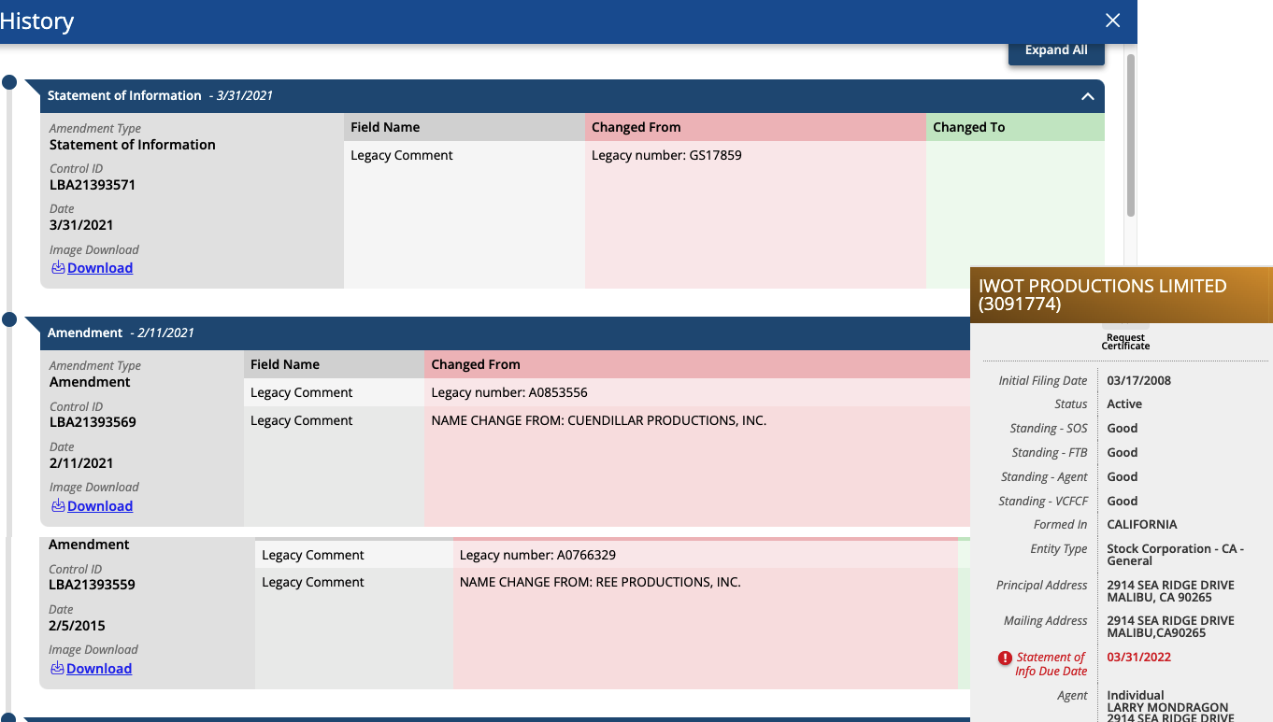Screen dimensions: 1273x722
Task: Click the history panel vertical scrollbar
Action: (x=1130, y=135)
